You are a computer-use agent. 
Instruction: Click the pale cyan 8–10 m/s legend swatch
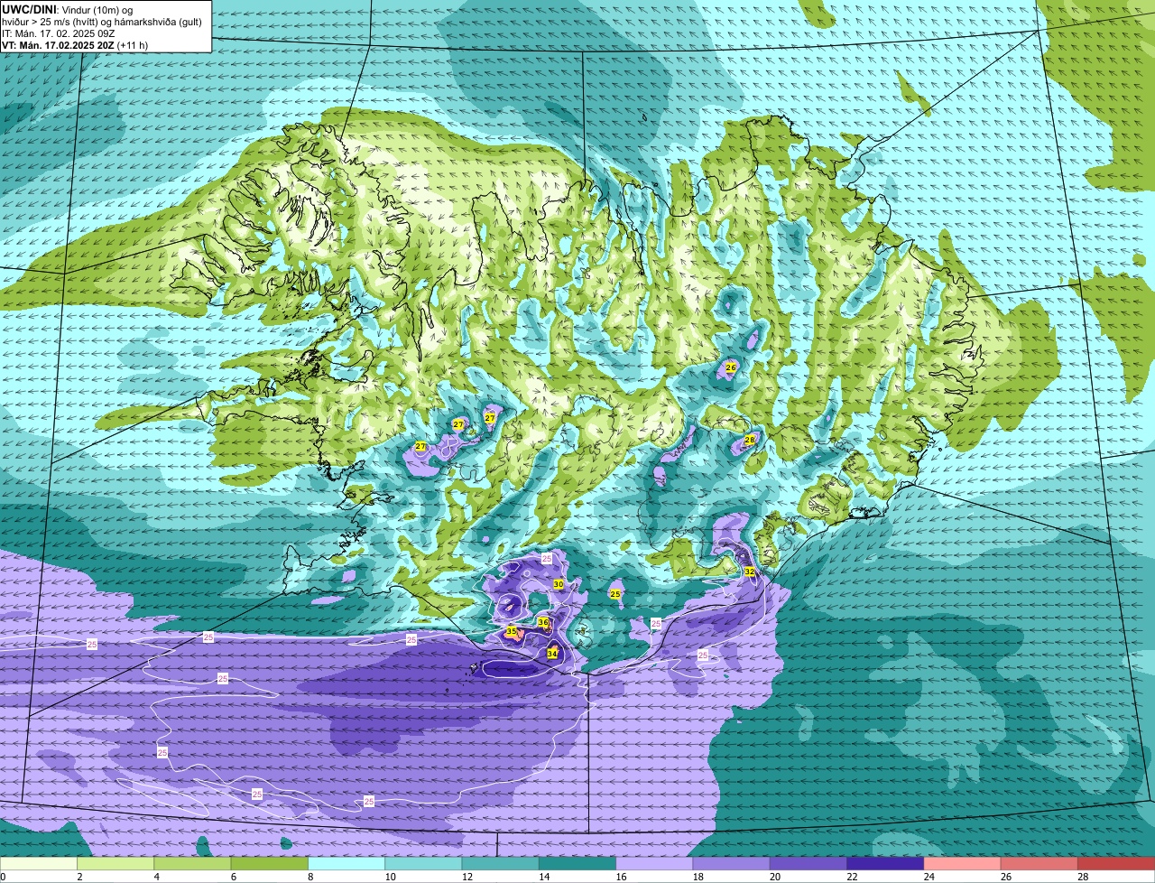tap(346, 863)
